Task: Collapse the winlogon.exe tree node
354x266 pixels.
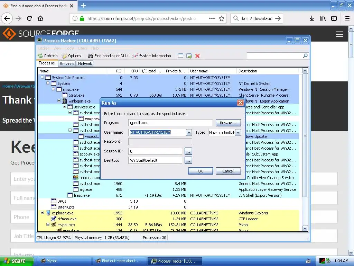Action: 59,101
